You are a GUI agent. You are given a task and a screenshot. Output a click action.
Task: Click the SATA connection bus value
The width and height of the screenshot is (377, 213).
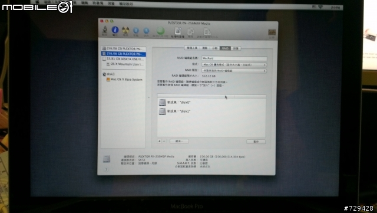(x=141, y=160)
